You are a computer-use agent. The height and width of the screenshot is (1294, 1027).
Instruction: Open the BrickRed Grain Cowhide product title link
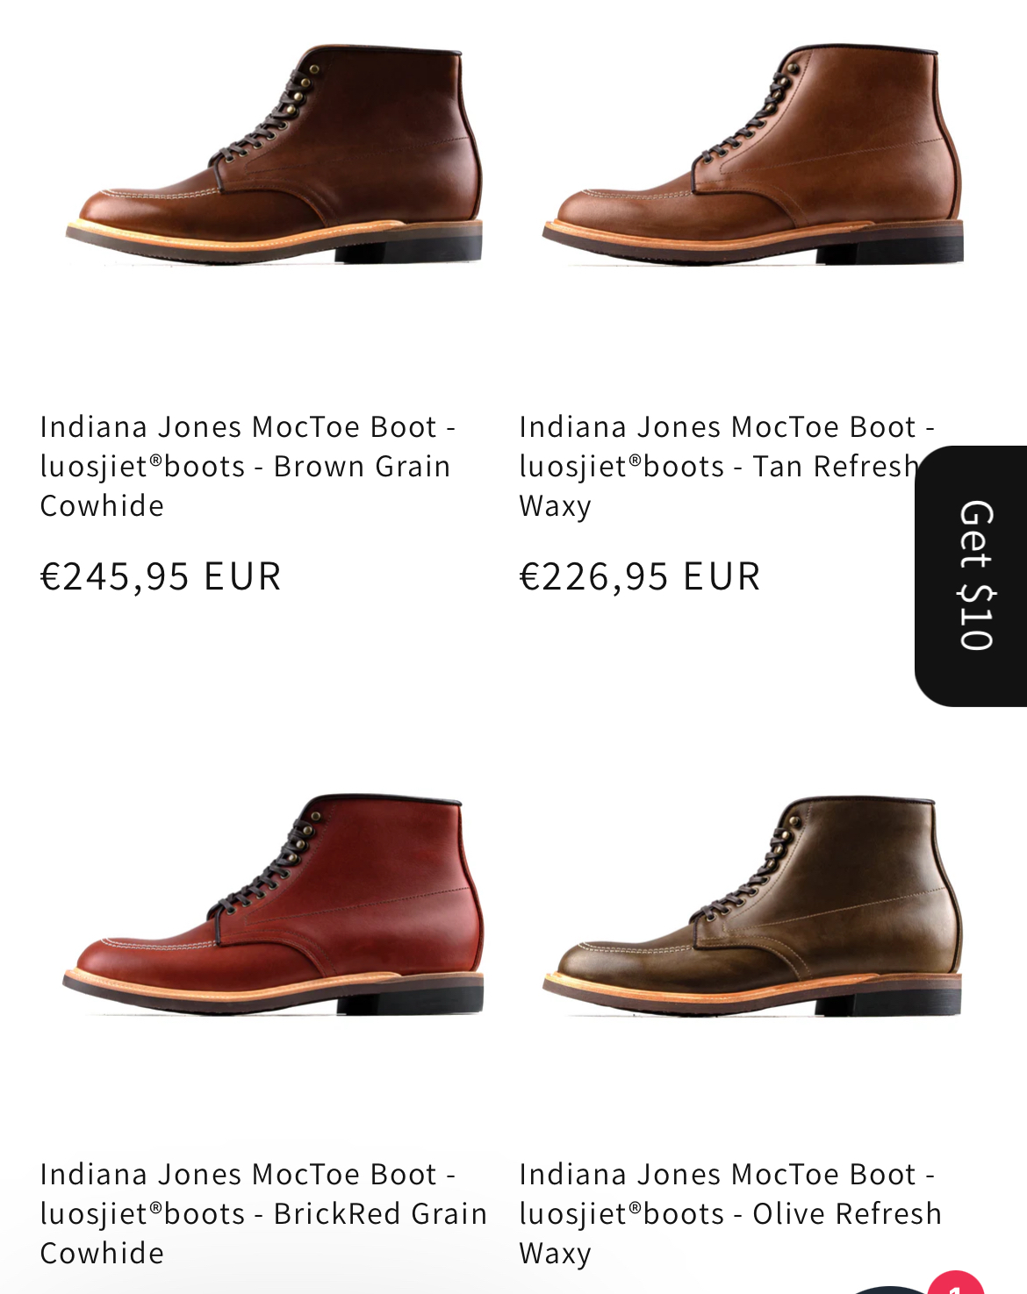click(263, 1213)
